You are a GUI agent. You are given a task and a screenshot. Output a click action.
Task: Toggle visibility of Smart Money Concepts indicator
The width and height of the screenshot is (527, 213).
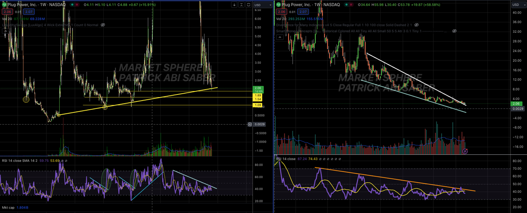coord(454,31)
